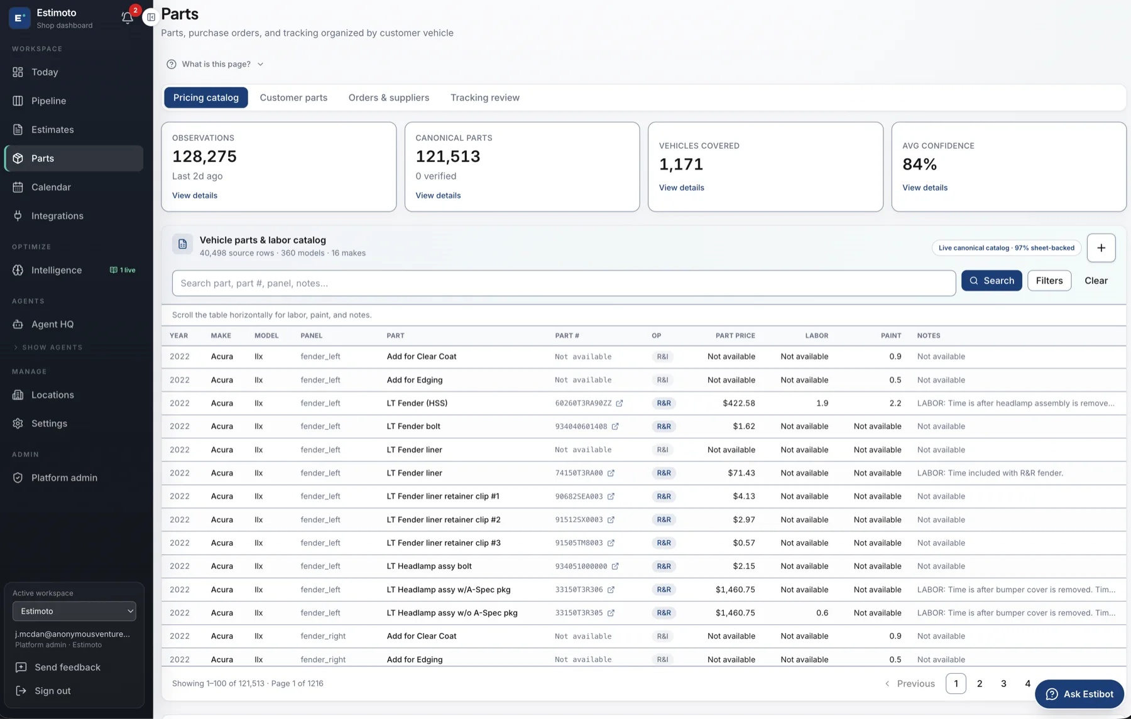View details of Canonical Parts card
The height and width of the screenshot is (719, 1131).
438,195
